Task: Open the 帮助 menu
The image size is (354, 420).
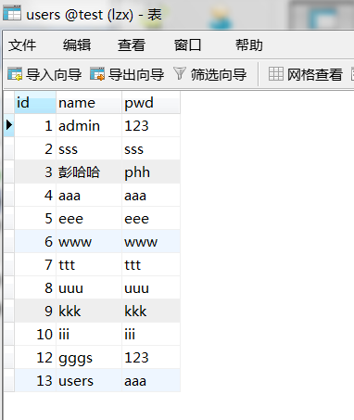Action: point(249,45)
